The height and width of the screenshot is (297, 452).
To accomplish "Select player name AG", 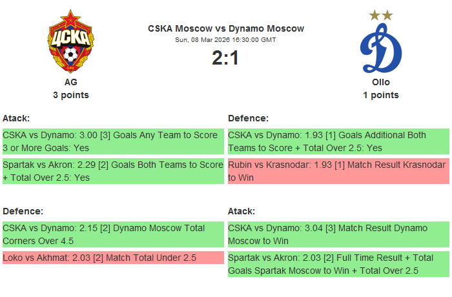I will click(x=70, y=82).
